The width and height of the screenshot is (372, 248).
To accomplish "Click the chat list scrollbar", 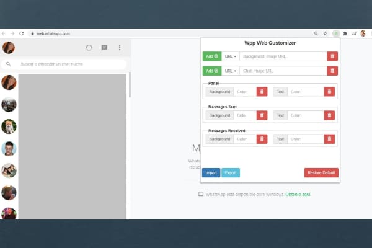I will pos(130,85).
